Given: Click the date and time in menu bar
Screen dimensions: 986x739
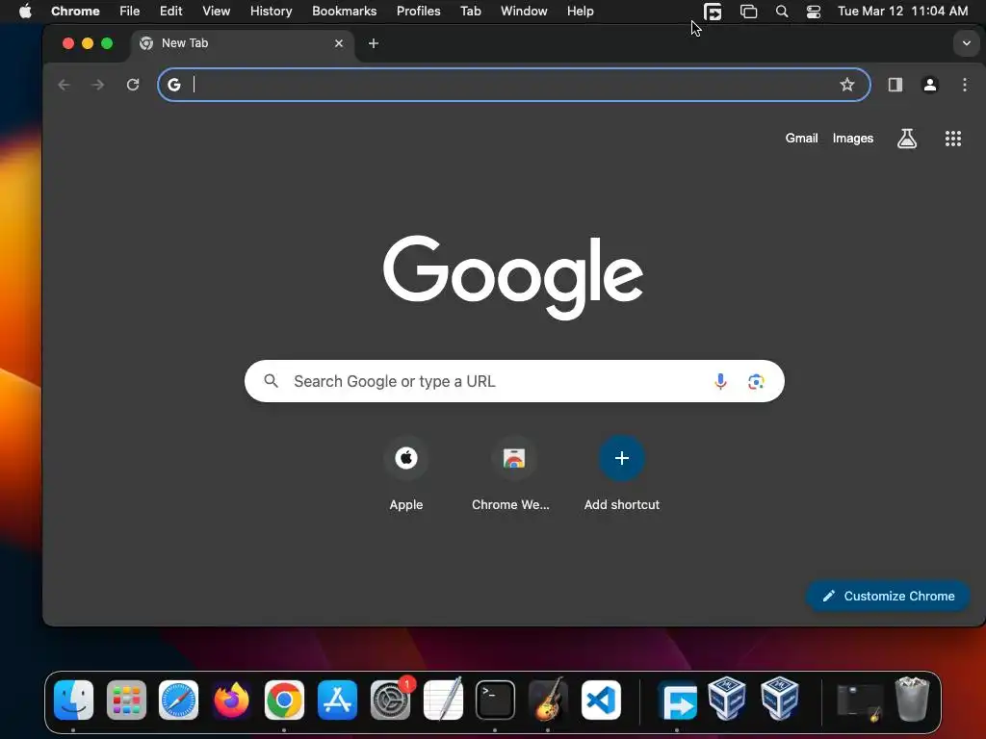Looking at the screenshot, I should 902,11.
